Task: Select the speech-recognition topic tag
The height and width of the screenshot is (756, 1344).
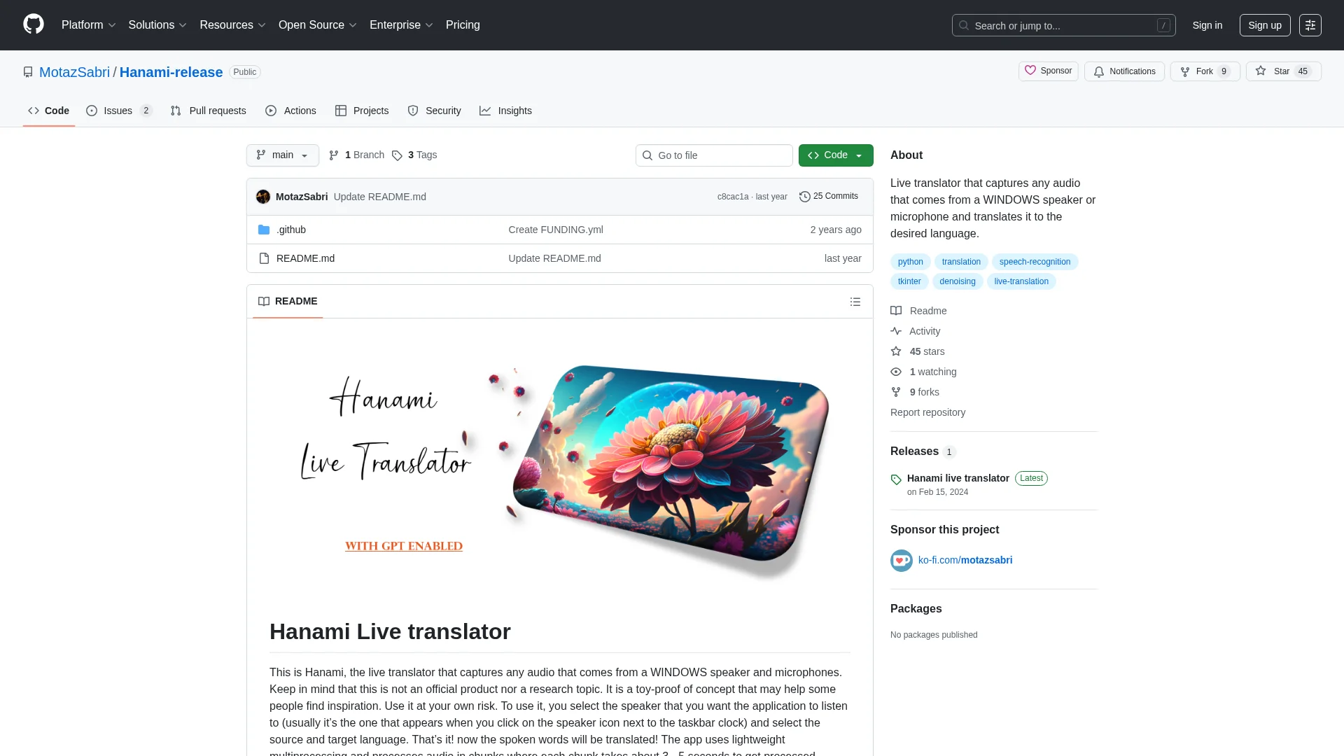Action: click(x=1035, y=262)
